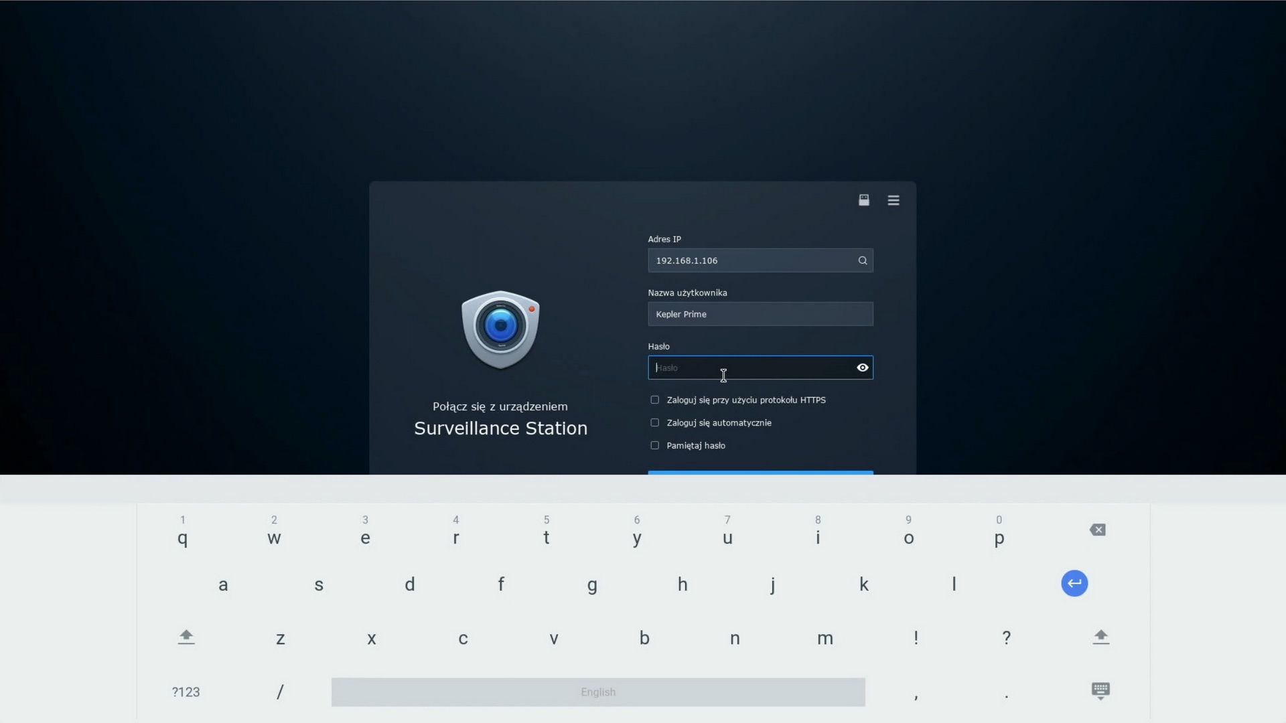Tap the k key on keyboard
1286x723 pixels.
tap(864, 584)
